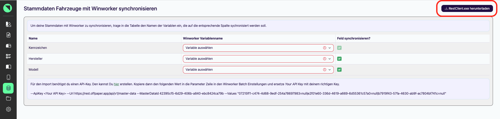Open the Hersteller variable dropdown
The image size is (500, 119).
click(258, 59)
